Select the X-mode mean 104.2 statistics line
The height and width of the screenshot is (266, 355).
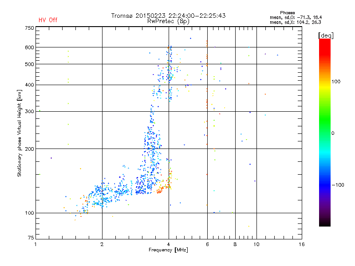tap(295, 22)
